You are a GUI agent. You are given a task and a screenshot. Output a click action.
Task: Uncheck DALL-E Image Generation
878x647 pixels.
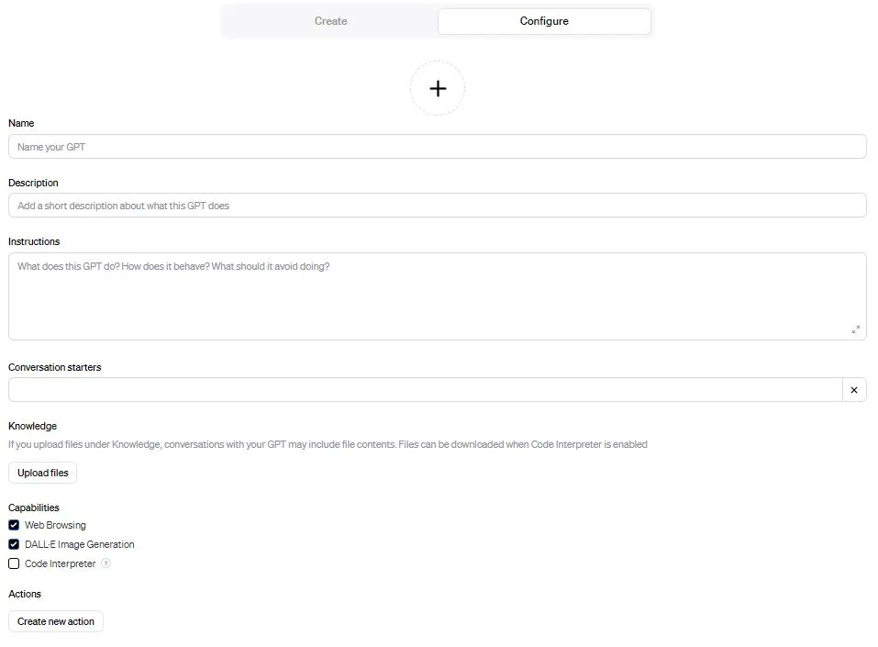[x=14, y=543]
